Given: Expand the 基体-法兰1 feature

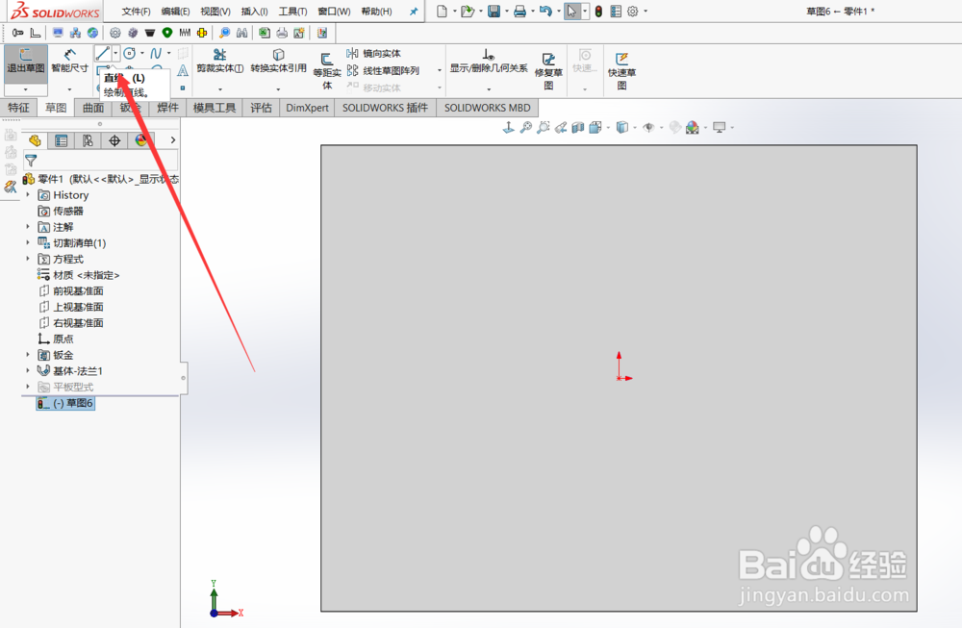Looking at the screenshot, I should click(29, 370).
